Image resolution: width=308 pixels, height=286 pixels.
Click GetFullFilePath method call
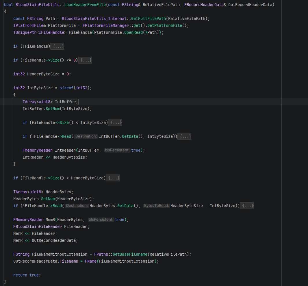point(149,19)
